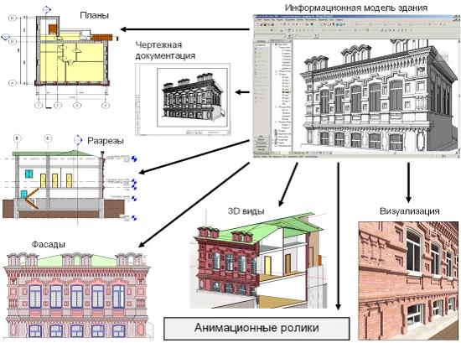Click the Визуализация label
This screenshot has width=461, height=343.
tap(410, 211)
